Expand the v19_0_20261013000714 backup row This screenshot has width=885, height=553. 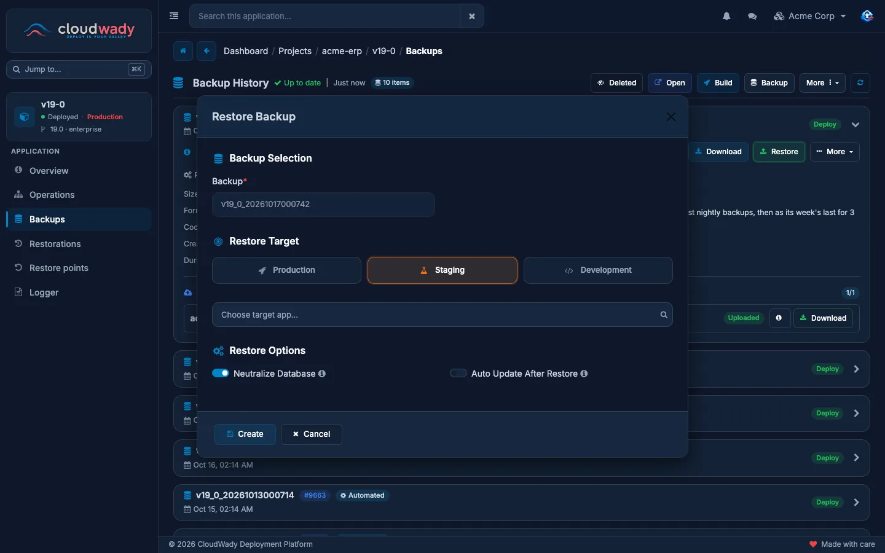click(856, 503)
